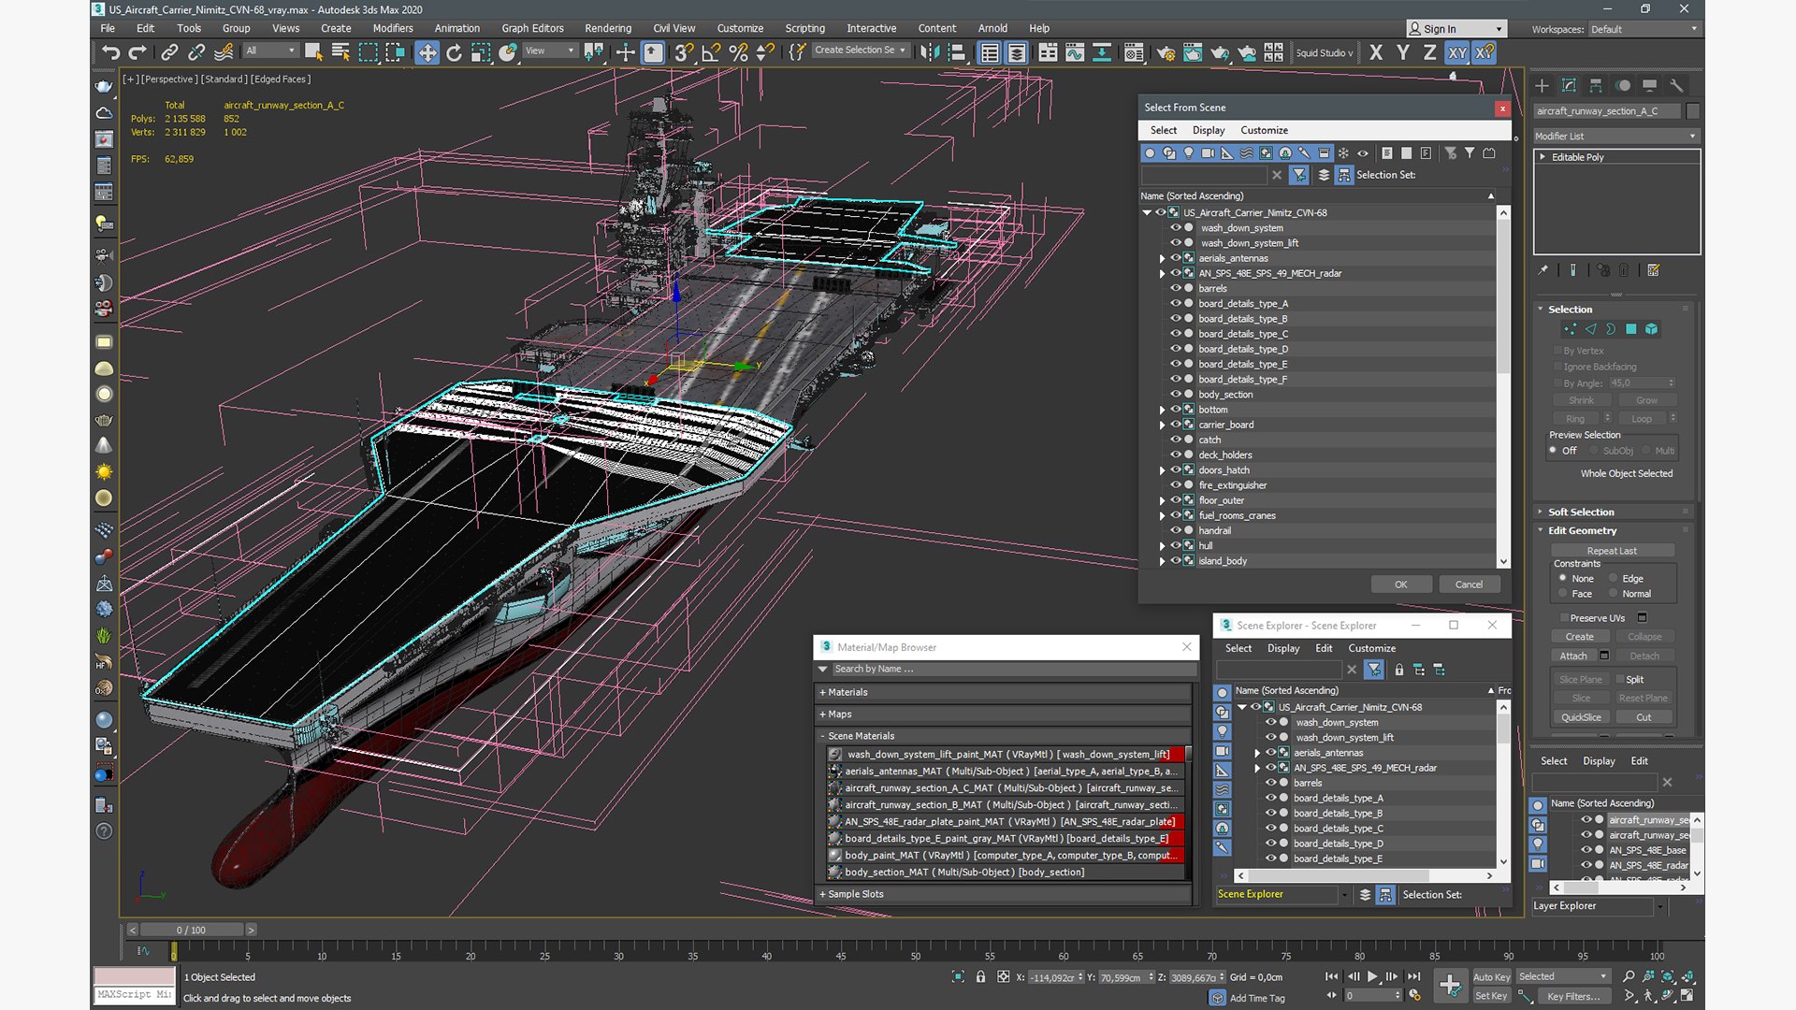Restrict to X axis constraint
Viewport: 1796px width, 1010px height.
click(x=1375, y=52)
